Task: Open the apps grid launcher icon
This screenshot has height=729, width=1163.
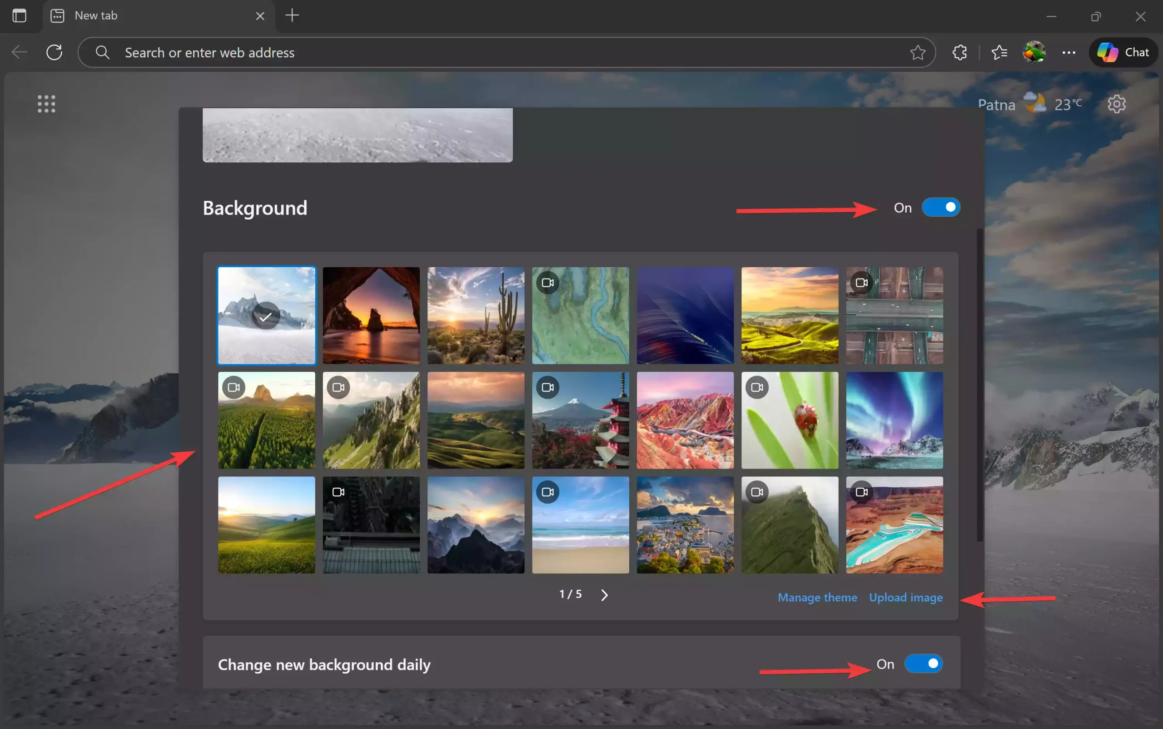Action: (46, 104)
